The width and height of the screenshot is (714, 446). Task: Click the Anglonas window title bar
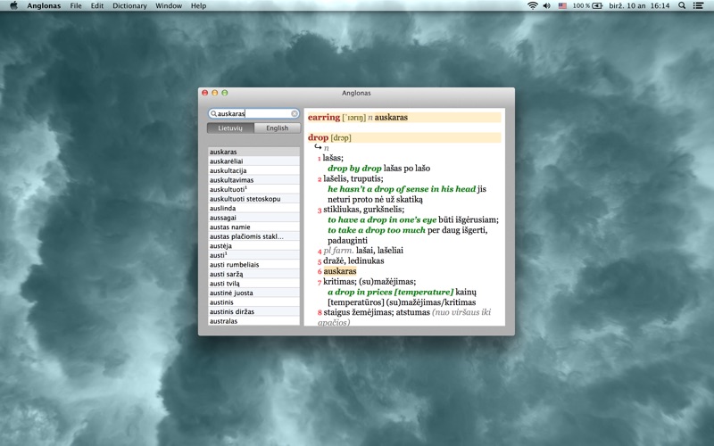pos(356,93)
